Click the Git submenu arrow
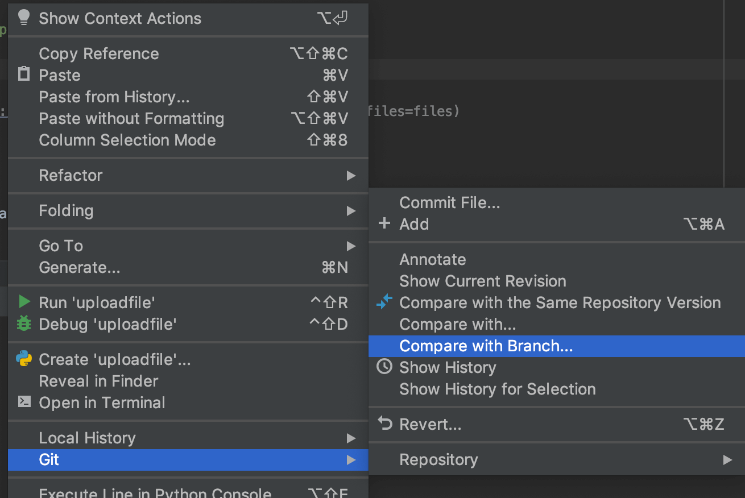745x498 pixels. (351, 460)
